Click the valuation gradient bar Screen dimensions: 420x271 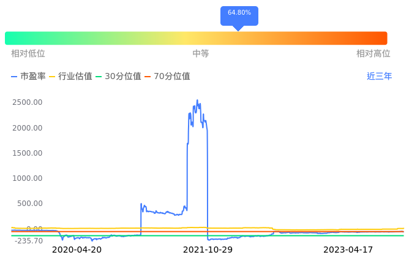(196, 38)
